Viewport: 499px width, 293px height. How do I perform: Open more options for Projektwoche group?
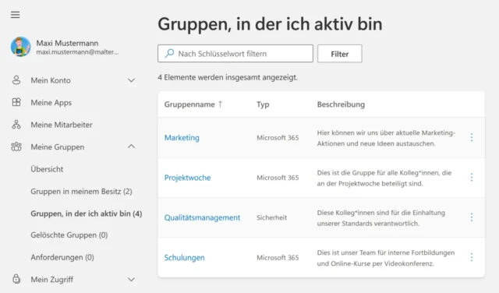point(471,178)
